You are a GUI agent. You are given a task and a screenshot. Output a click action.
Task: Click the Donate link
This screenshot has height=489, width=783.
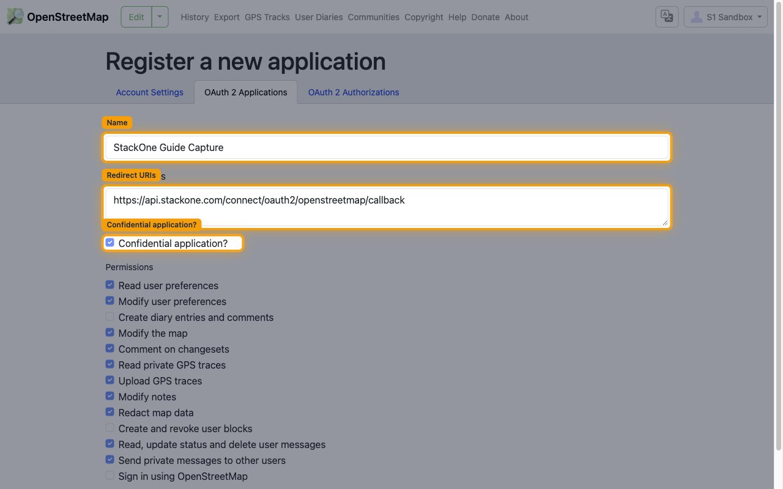click(486, 17)
